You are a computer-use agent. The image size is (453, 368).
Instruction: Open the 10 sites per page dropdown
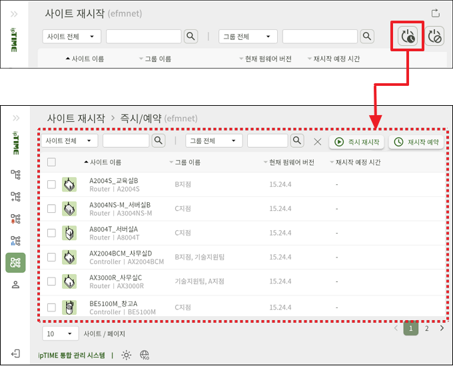click(60, 333)
